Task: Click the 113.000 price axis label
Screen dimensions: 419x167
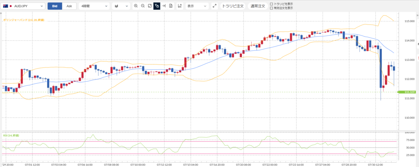Action: (x=410, y=60)
